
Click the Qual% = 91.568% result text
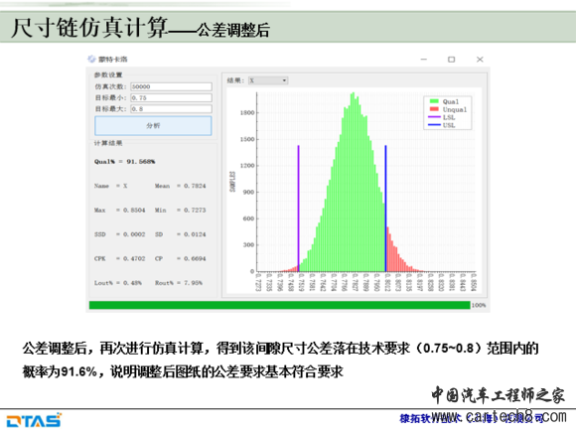click(x=124, y=162)
